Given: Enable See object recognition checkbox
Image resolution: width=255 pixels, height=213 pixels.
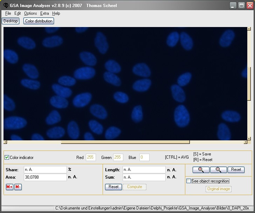Looking at the screenshot, I should pyautogui.click(x=189, y=181).
